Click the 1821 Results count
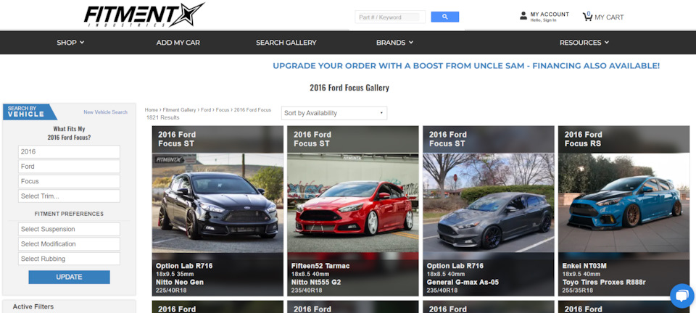This screenshot has width=696, height=313. (163, 117)
